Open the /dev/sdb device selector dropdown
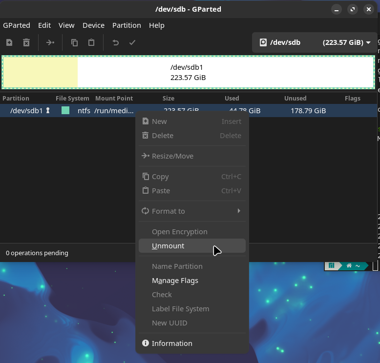The width and height of the screenshot is (380, 363). pyautogui.click(x=315, y=42)
